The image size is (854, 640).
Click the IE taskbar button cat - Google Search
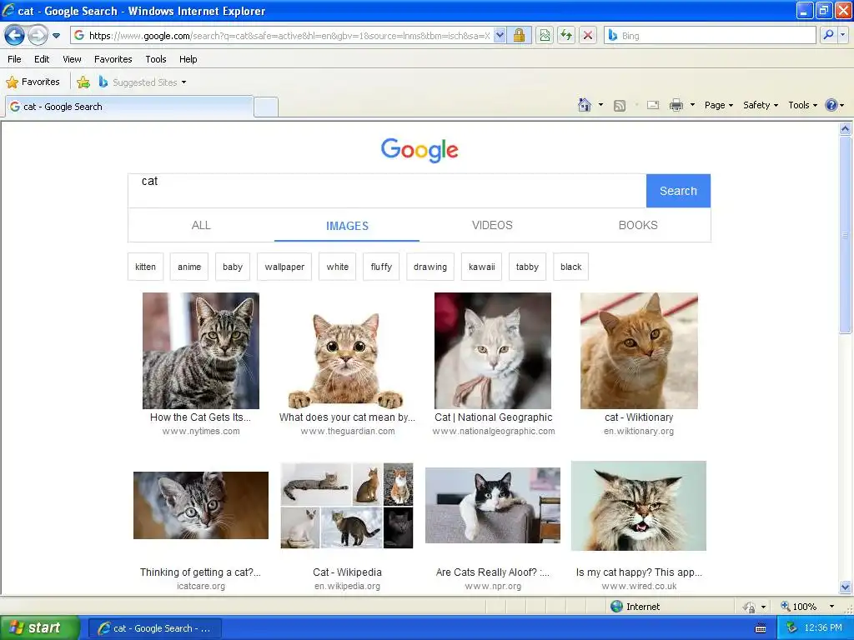(x=154, y=628)
